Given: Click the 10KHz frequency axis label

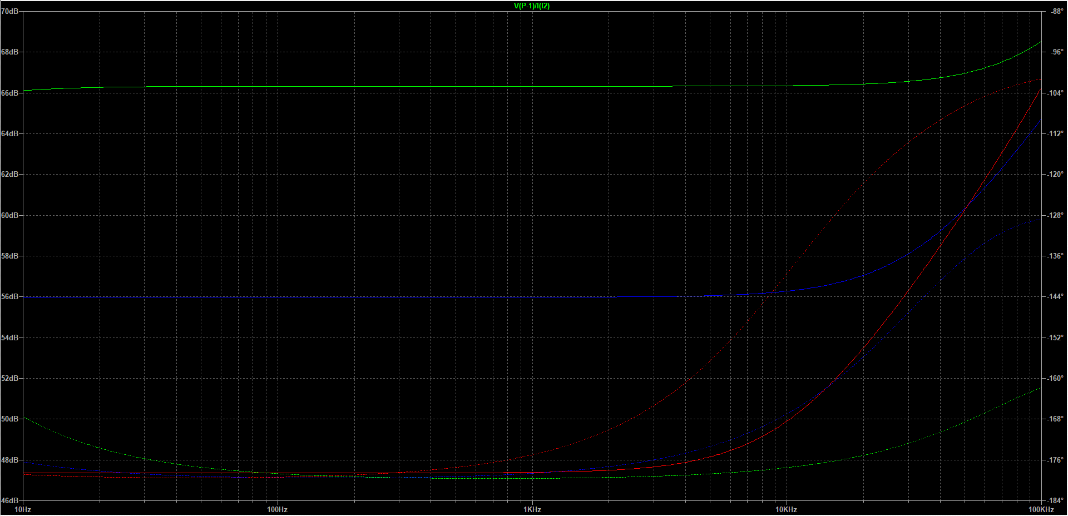Looking at the screenshot, I should (x=787, y=509).
